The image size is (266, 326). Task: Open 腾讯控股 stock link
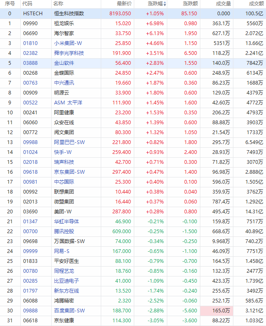(64, 232)
